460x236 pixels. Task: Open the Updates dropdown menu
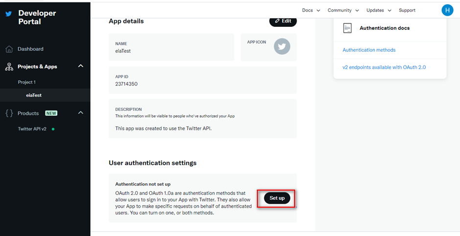(379, 10)
